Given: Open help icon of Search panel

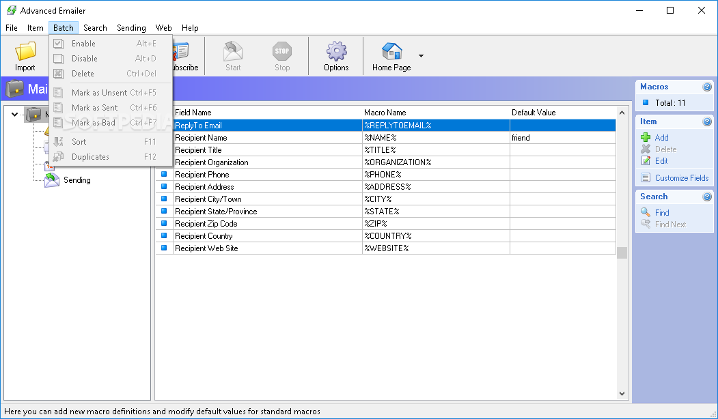Looking at the screenshot, I should [707, 197].
